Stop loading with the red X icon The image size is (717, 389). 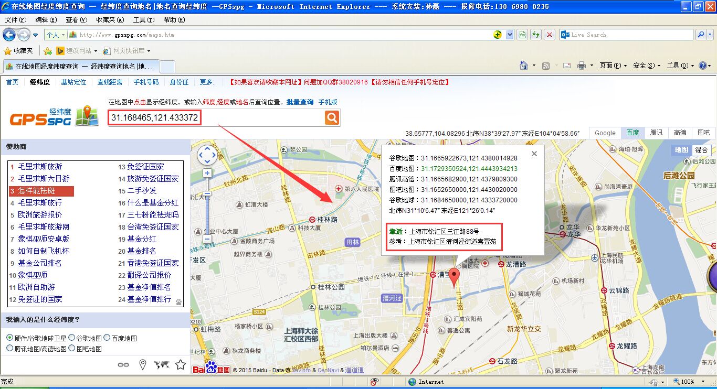[x=550, y=35]
